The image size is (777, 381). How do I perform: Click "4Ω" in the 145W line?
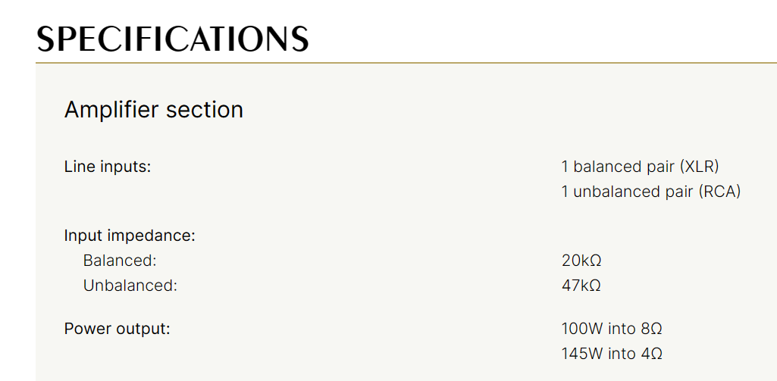tap(651, 354)
